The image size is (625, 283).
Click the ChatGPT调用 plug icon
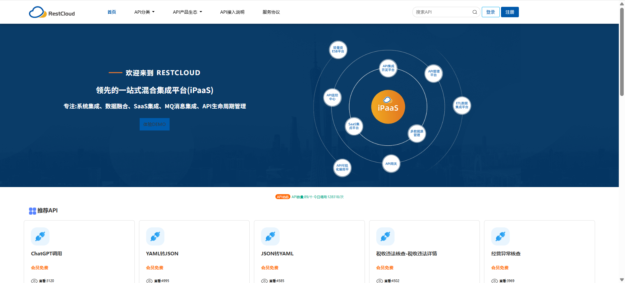40,236
